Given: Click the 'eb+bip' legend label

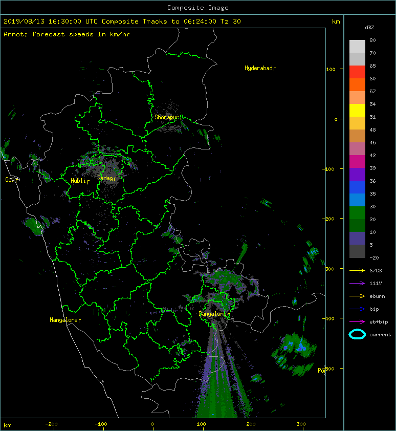Looking at the screenshot, I should click(x=379, y=322).
